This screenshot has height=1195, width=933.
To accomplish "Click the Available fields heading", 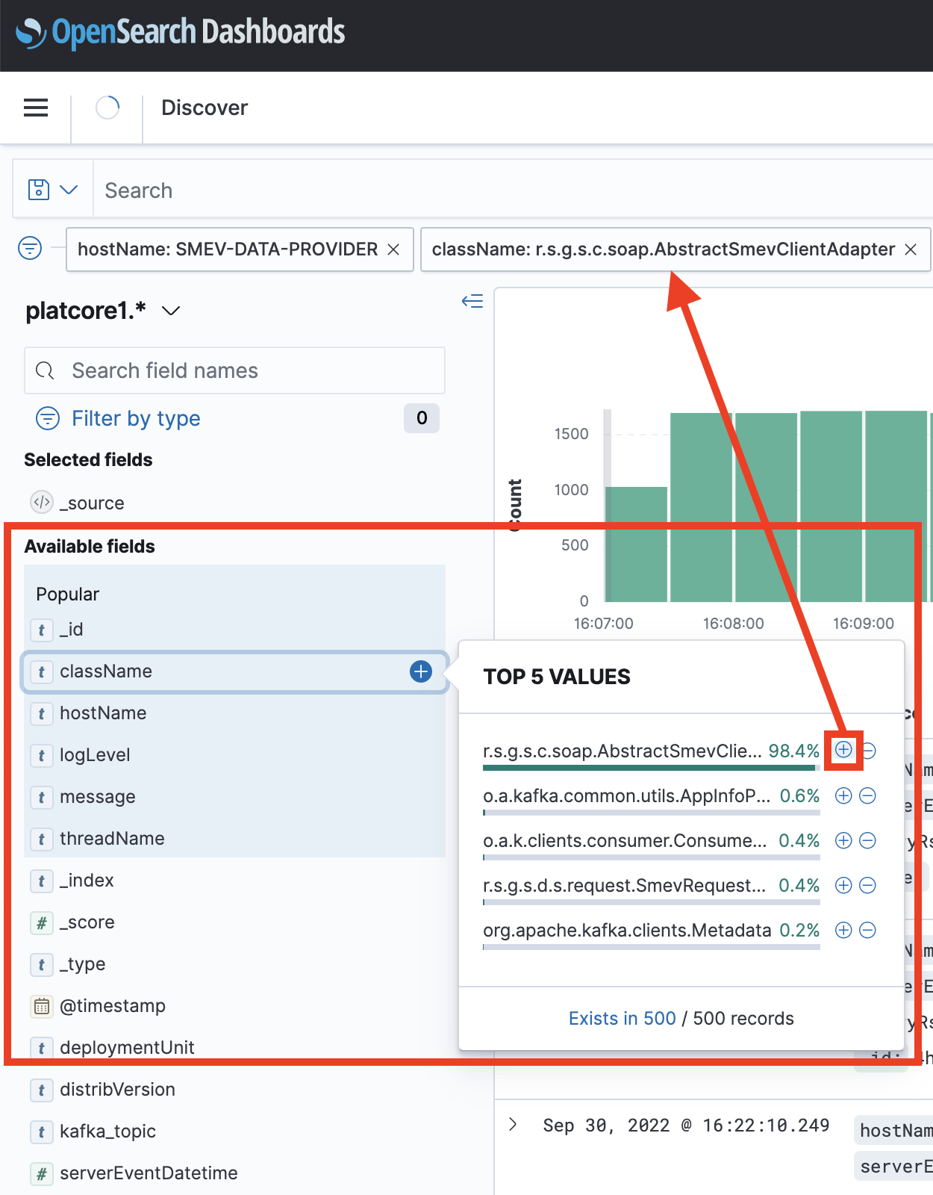I will click(x=90, y=546).
